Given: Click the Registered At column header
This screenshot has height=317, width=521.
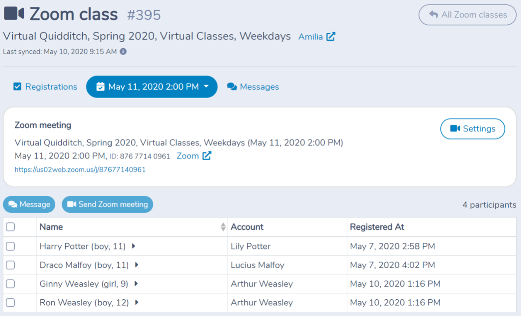Looking at the screenshot, I should click(x=431, y=227).
